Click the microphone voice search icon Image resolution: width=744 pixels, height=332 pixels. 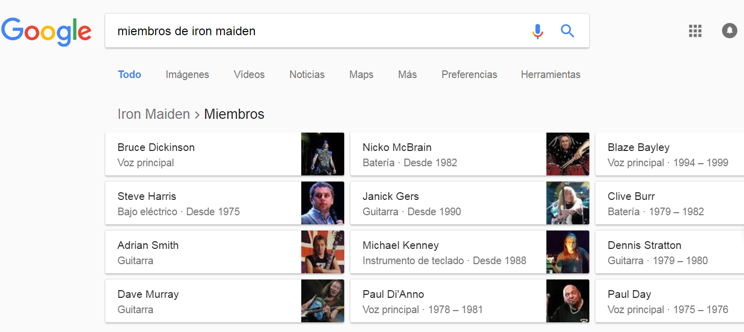point(537,31)
